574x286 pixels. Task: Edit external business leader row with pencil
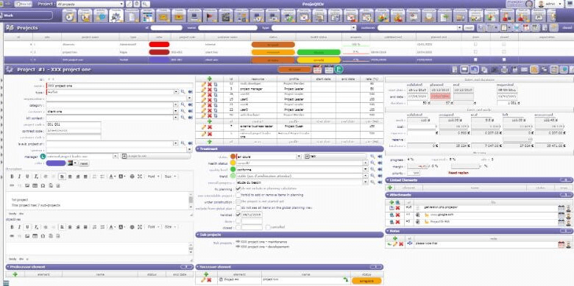(x=204, y=127)
